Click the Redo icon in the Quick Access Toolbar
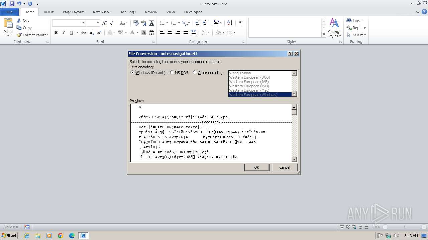Viewport: 428px width, 240px height. coord(30,4)
